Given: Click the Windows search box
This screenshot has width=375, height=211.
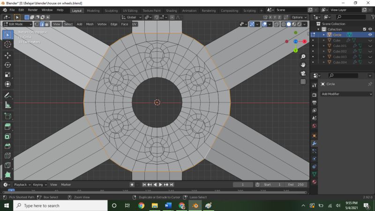Looking at the screenshot, I should (x=60, y=206).
